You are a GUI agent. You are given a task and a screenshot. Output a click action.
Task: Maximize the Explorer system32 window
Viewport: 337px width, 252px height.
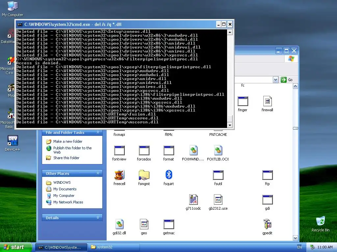point(286,51)
